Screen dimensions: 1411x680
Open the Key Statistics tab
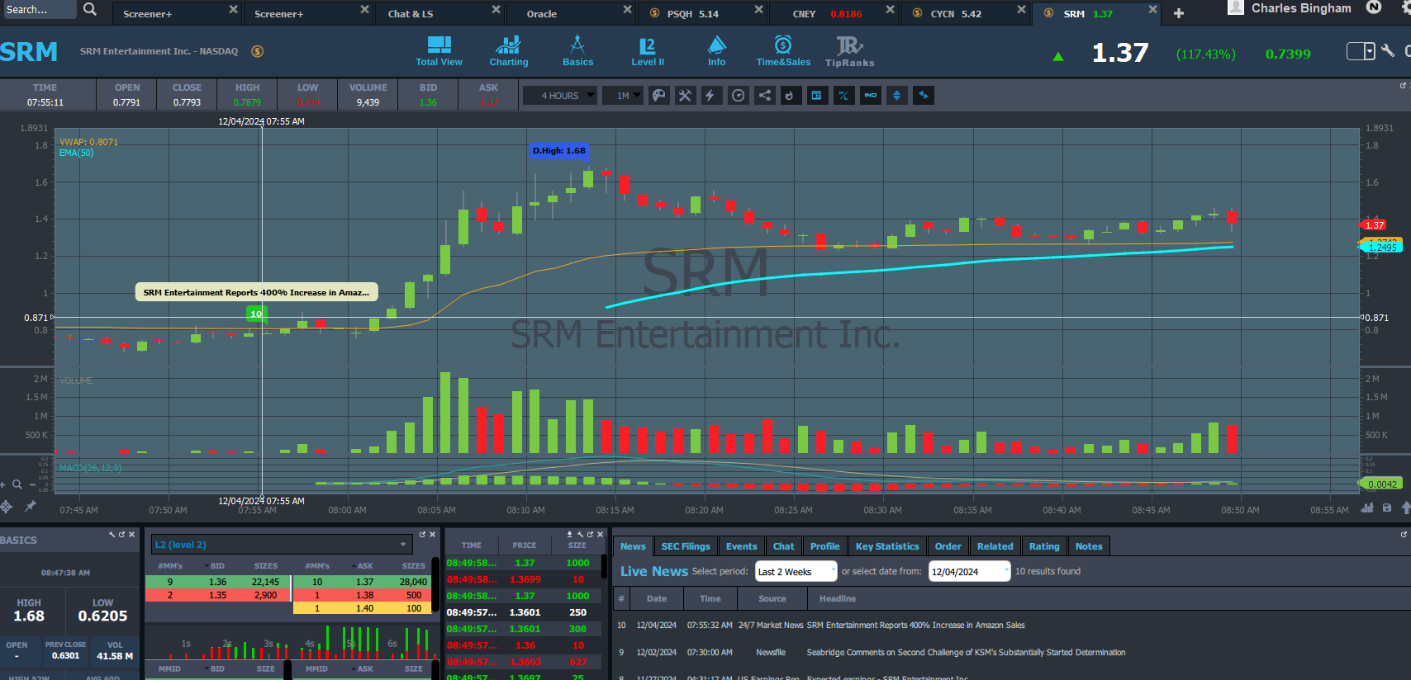(x=887, y=546)
